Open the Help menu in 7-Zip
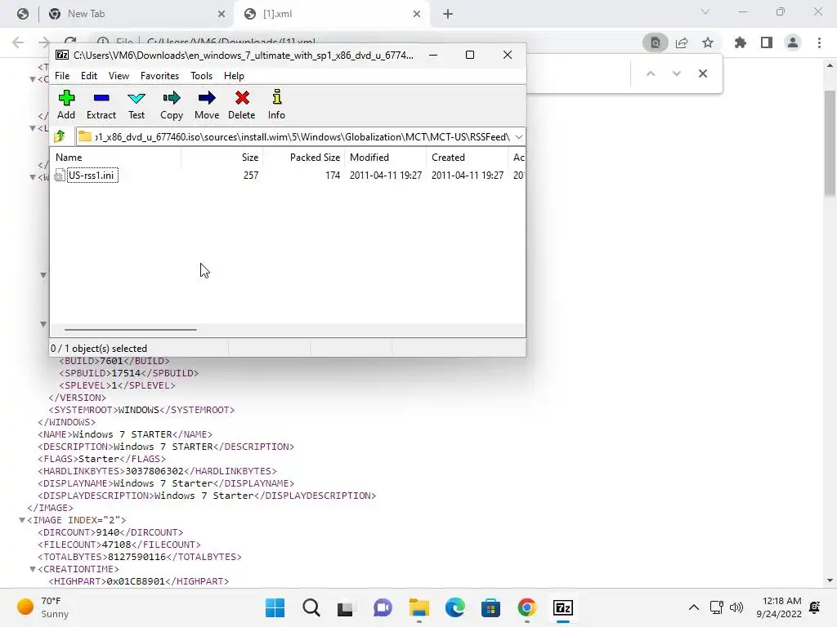This screenshot has height=627, width=837. coord(234,76)
